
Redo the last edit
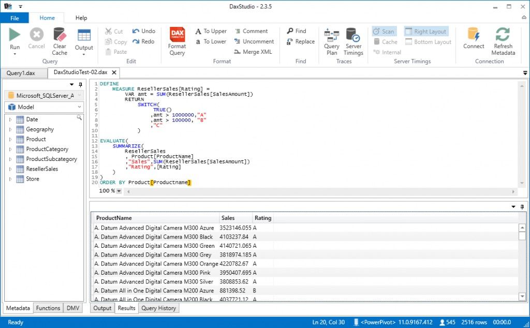[x=143, y=41]
